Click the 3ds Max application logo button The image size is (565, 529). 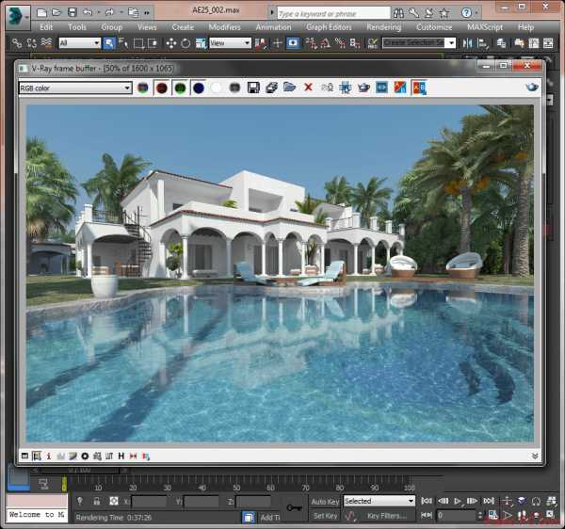(17, 17)
